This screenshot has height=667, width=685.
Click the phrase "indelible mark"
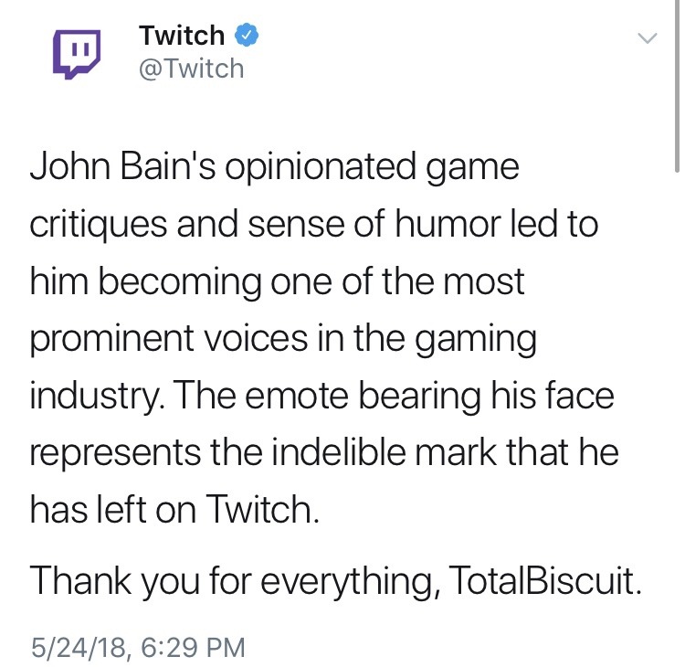[392, 452]
